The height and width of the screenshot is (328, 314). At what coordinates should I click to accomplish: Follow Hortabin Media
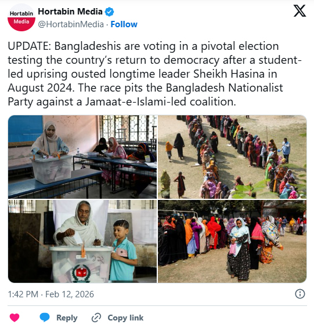(x=124, y=24)
